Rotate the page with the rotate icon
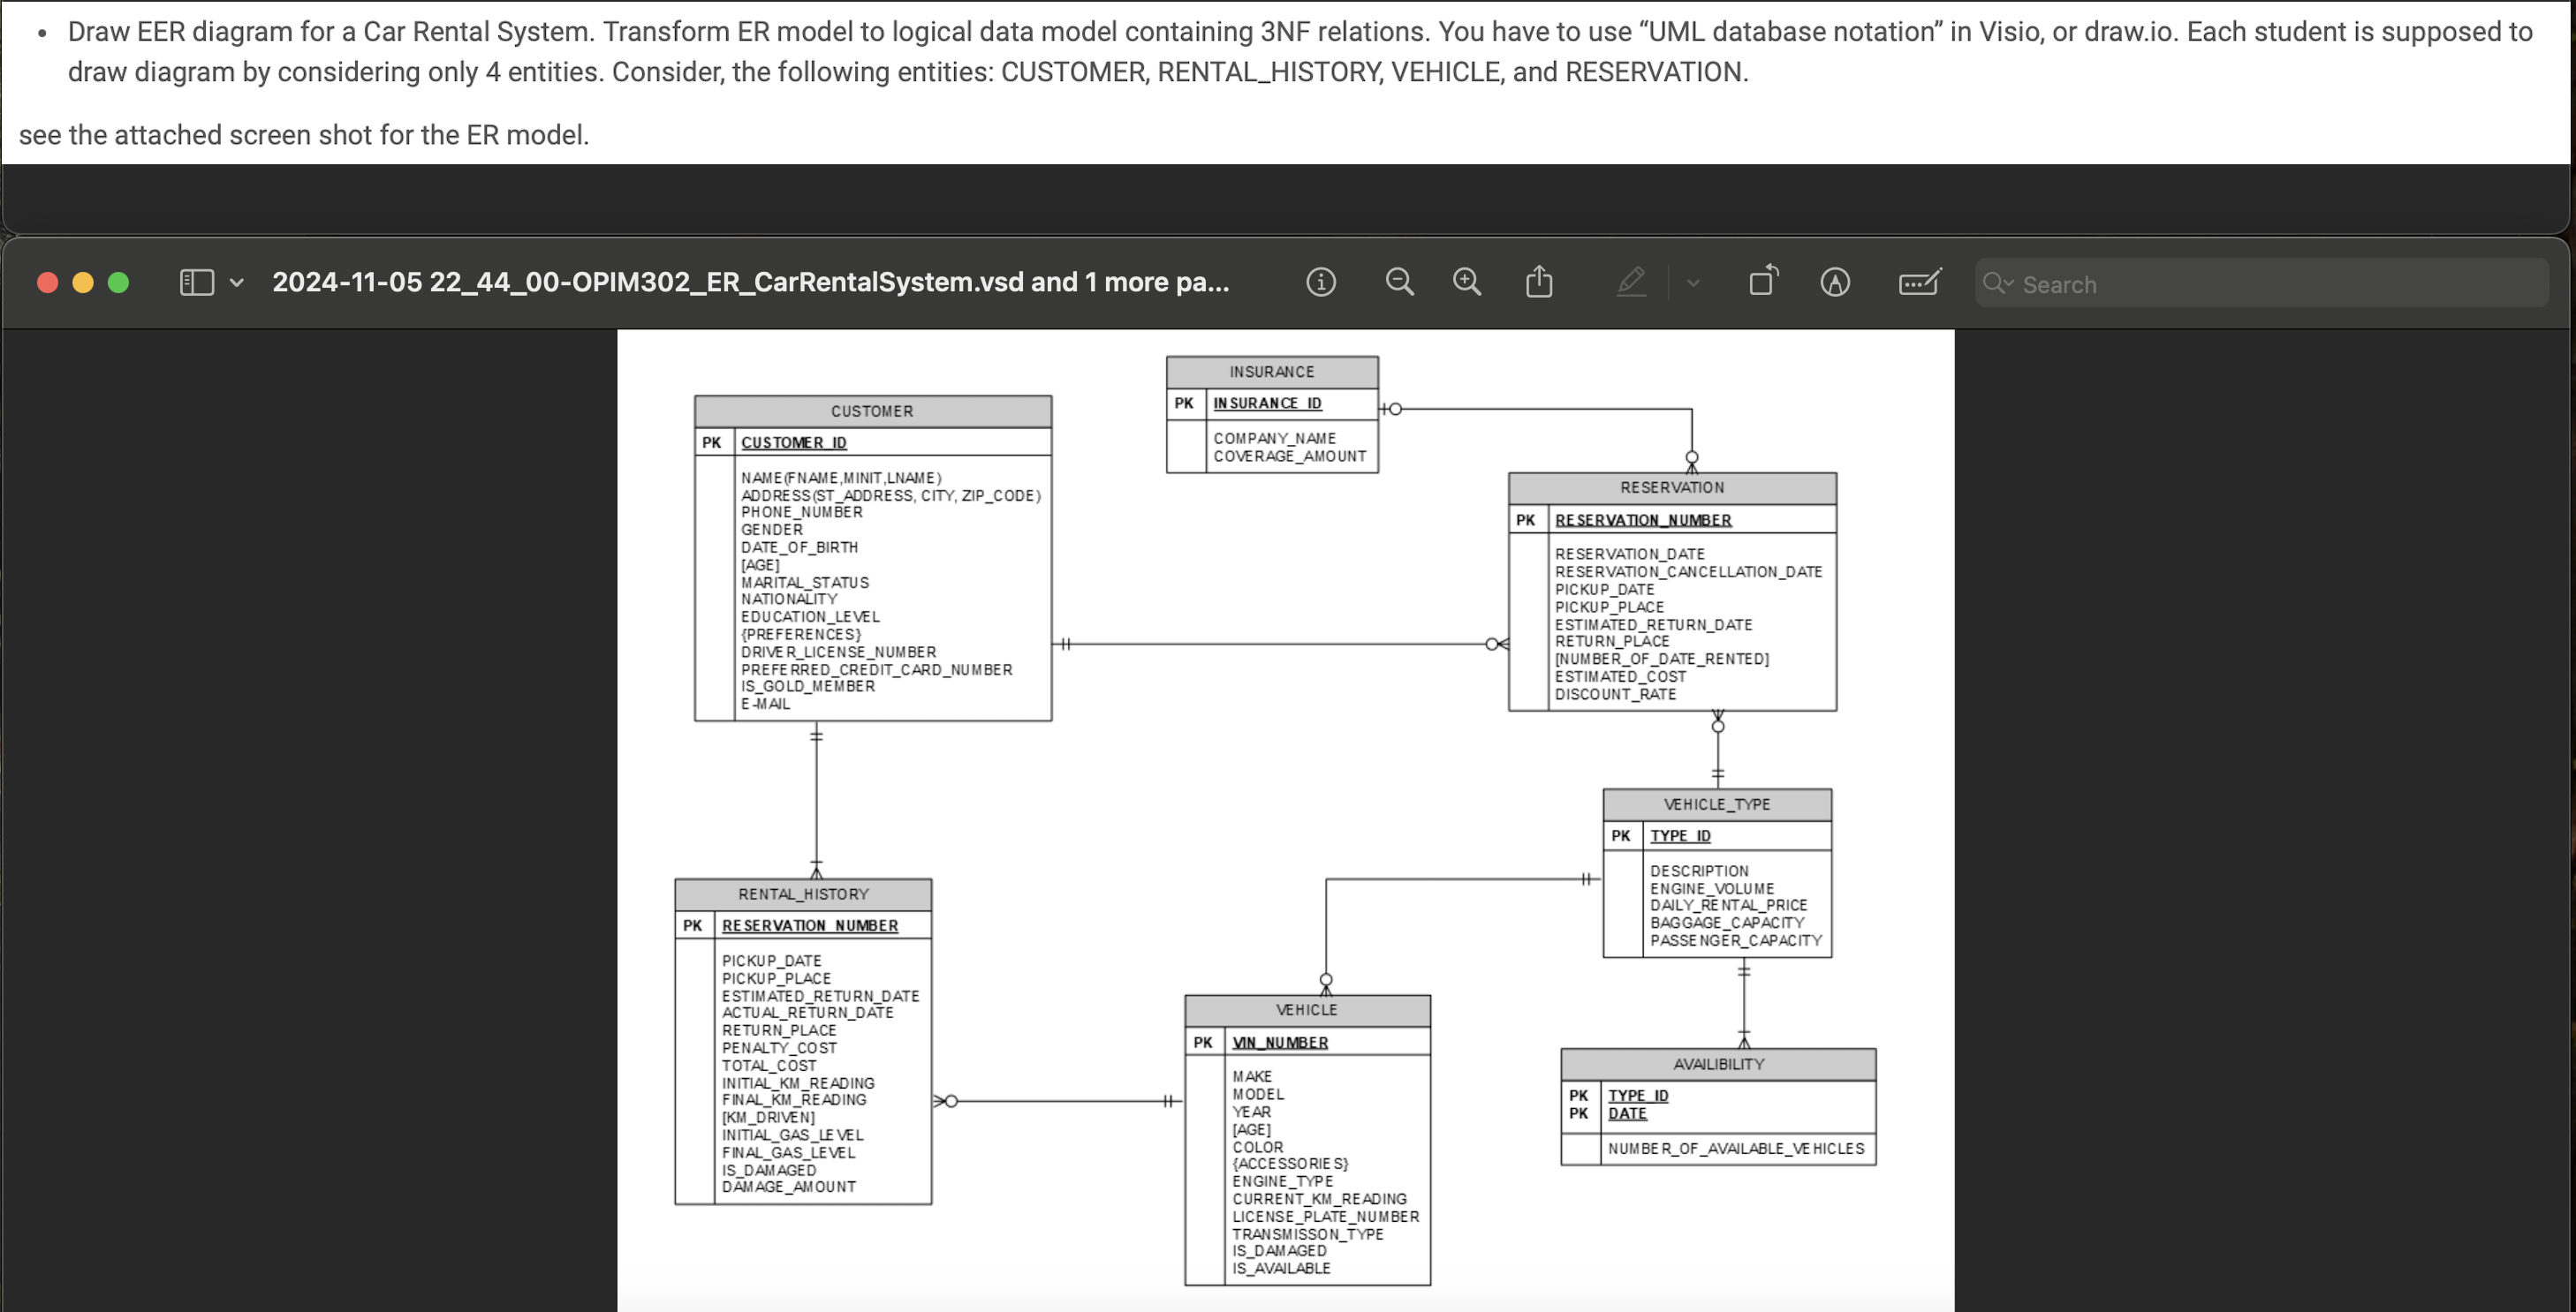Viewport: 2576px width, 1312px height. (x=1762, y=281)
